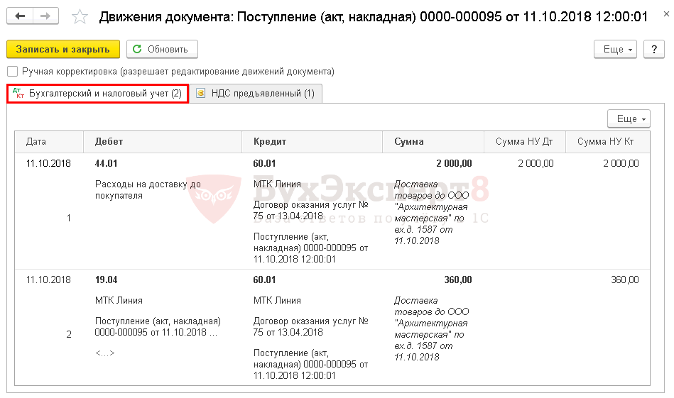Click the Дебет column header
Screen dimensions: 674x398
click(109, 142)
